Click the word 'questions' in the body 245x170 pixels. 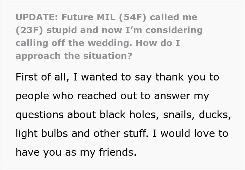click(40, 115)
